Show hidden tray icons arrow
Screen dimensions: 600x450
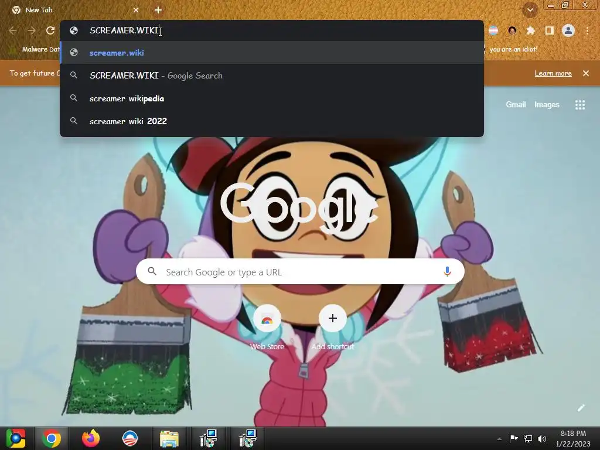click(499, 439)
